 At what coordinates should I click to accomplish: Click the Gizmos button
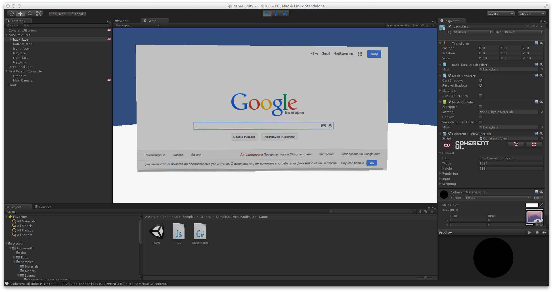click(x=426, y=26)
